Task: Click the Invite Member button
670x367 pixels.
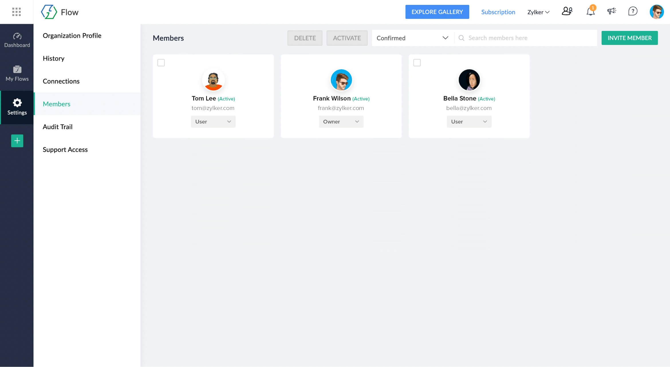Action: pyautogui.click(x=629, y=38)
